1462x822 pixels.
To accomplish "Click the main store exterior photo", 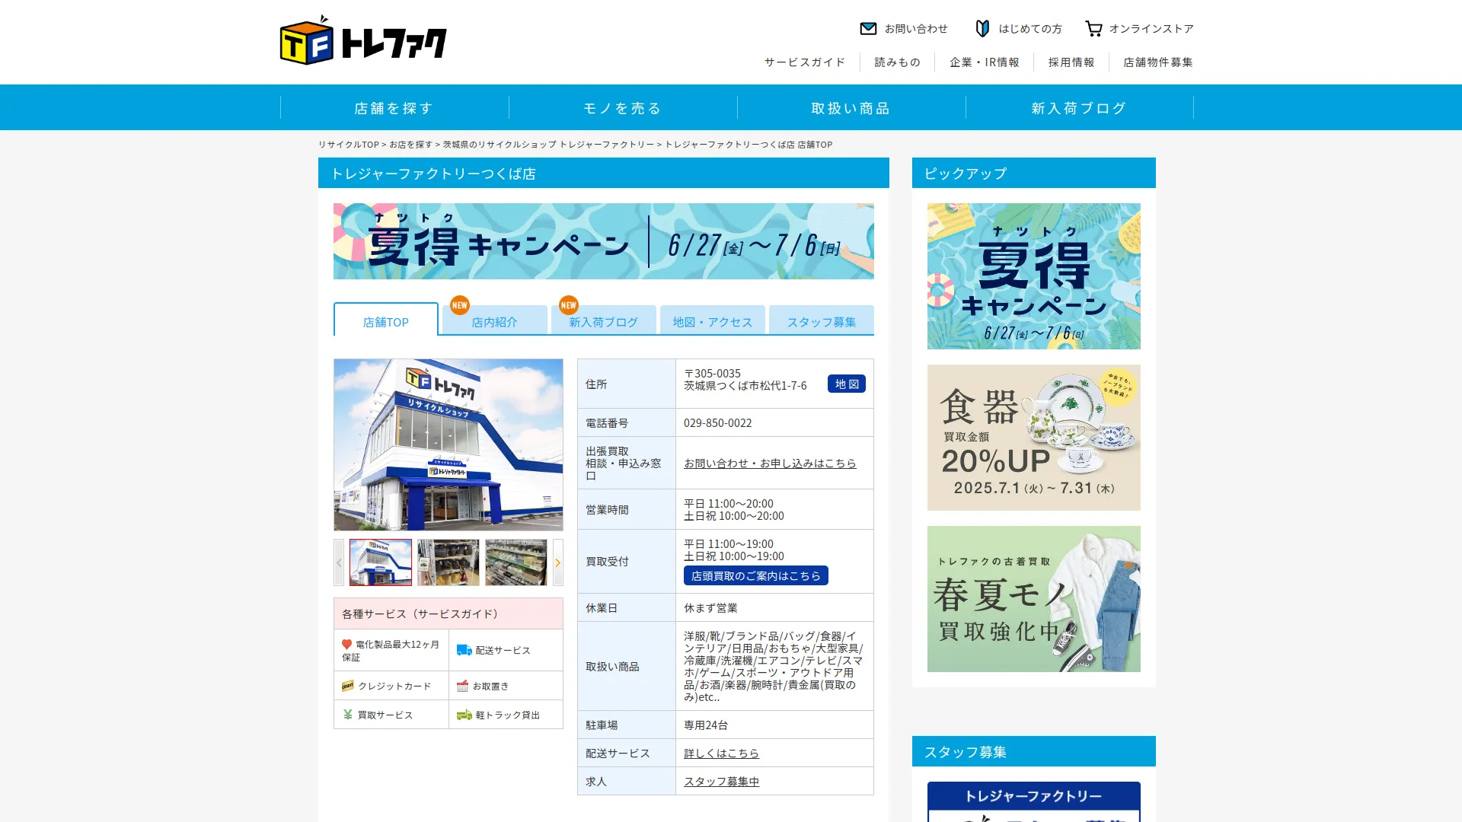I will (448, 444).
